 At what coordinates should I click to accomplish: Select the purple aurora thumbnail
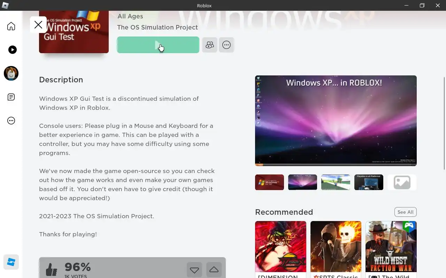point(302,182)
